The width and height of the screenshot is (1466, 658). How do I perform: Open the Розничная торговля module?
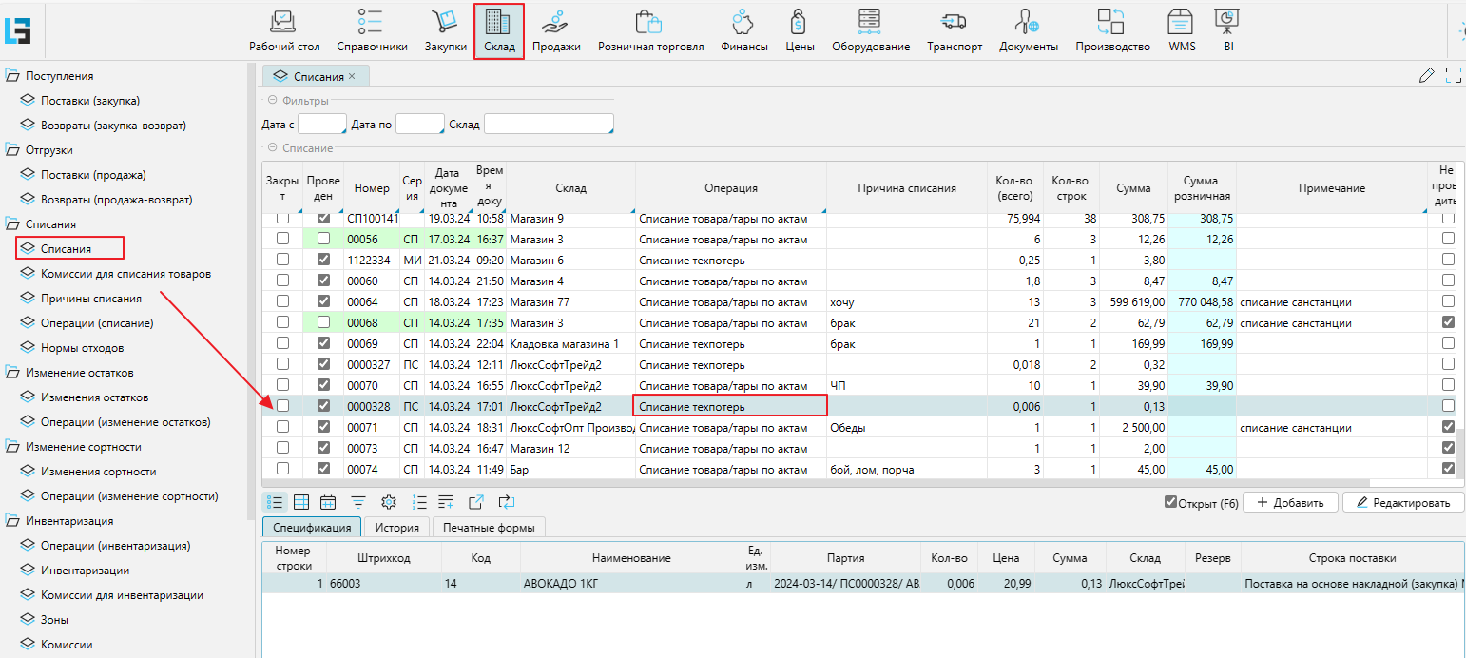650,30
